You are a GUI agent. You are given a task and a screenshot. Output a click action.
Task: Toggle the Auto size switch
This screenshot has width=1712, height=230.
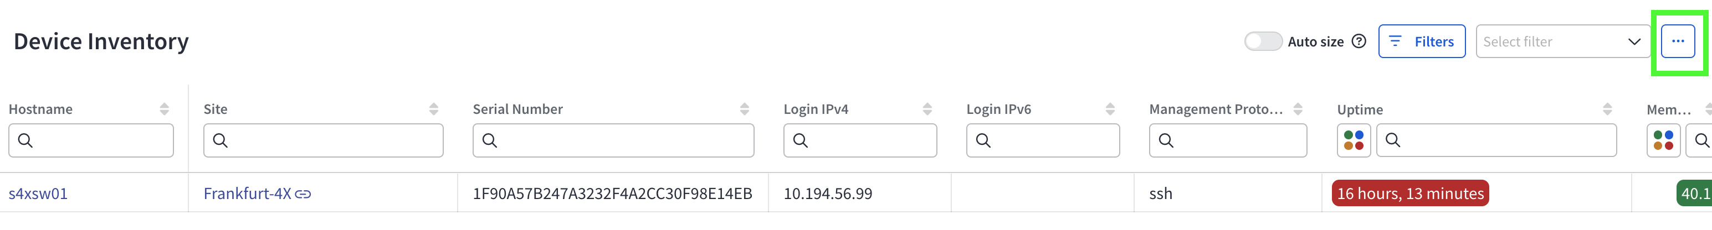pos(1263,41)
